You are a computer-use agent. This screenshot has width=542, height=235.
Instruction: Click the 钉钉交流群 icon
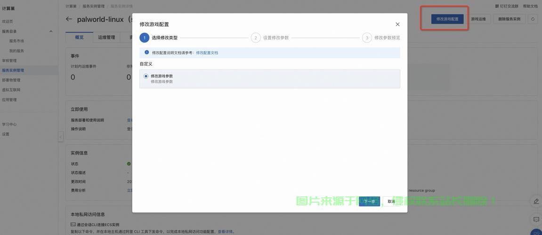tap(497, 6)
